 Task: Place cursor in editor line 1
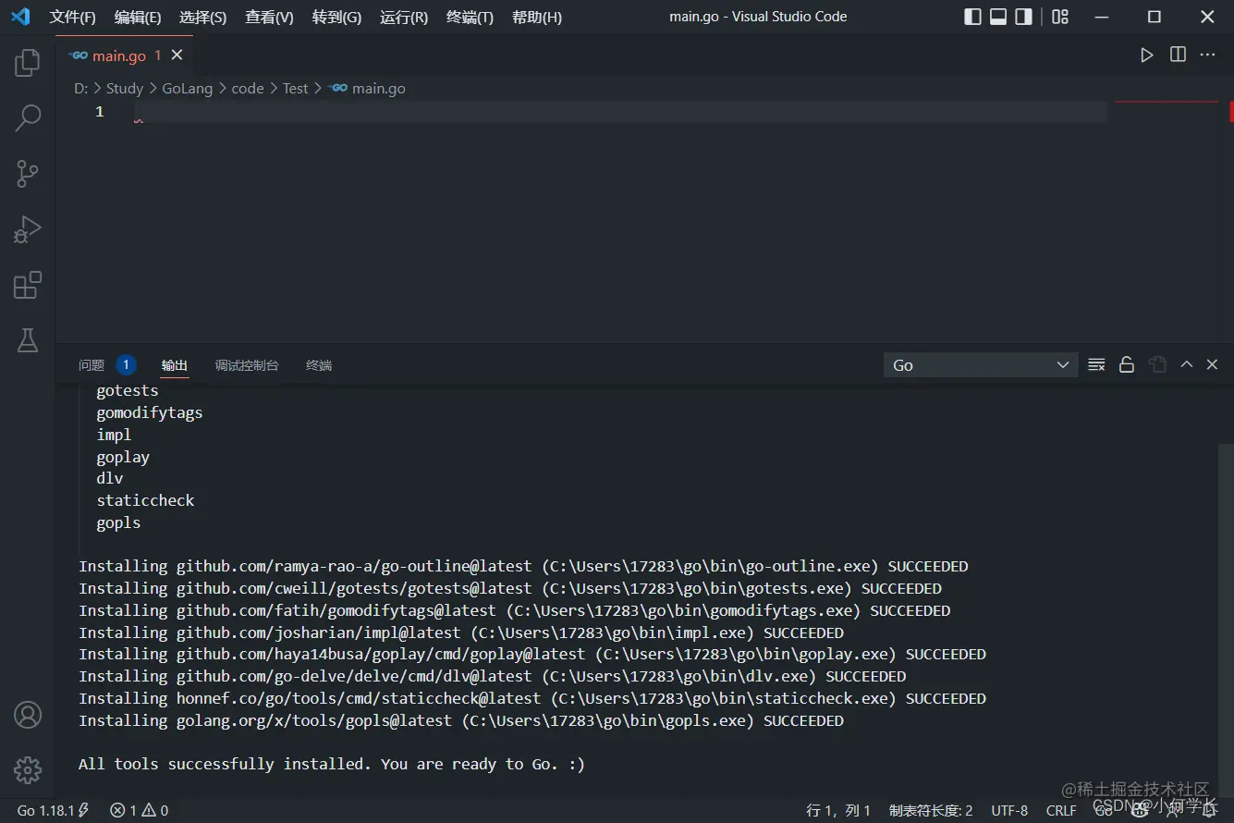(x=619, y=112)
